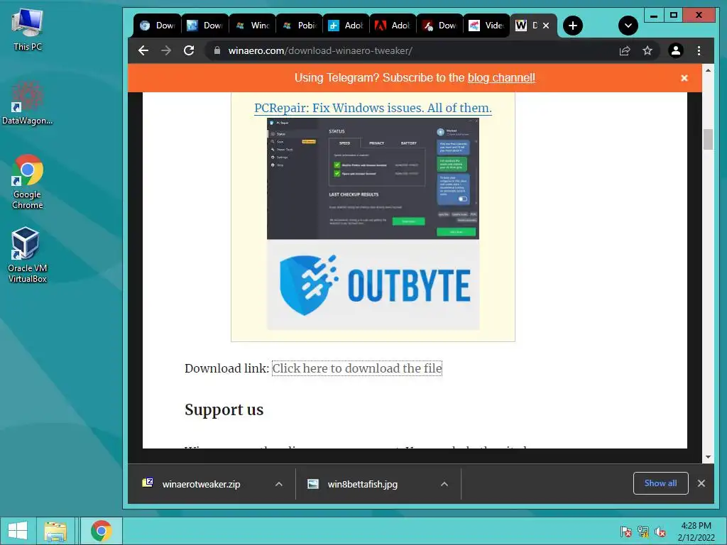This screenshot has width=727, height=545.
Task: Switch to the Vide tab
Action: (x=486, y=26)
